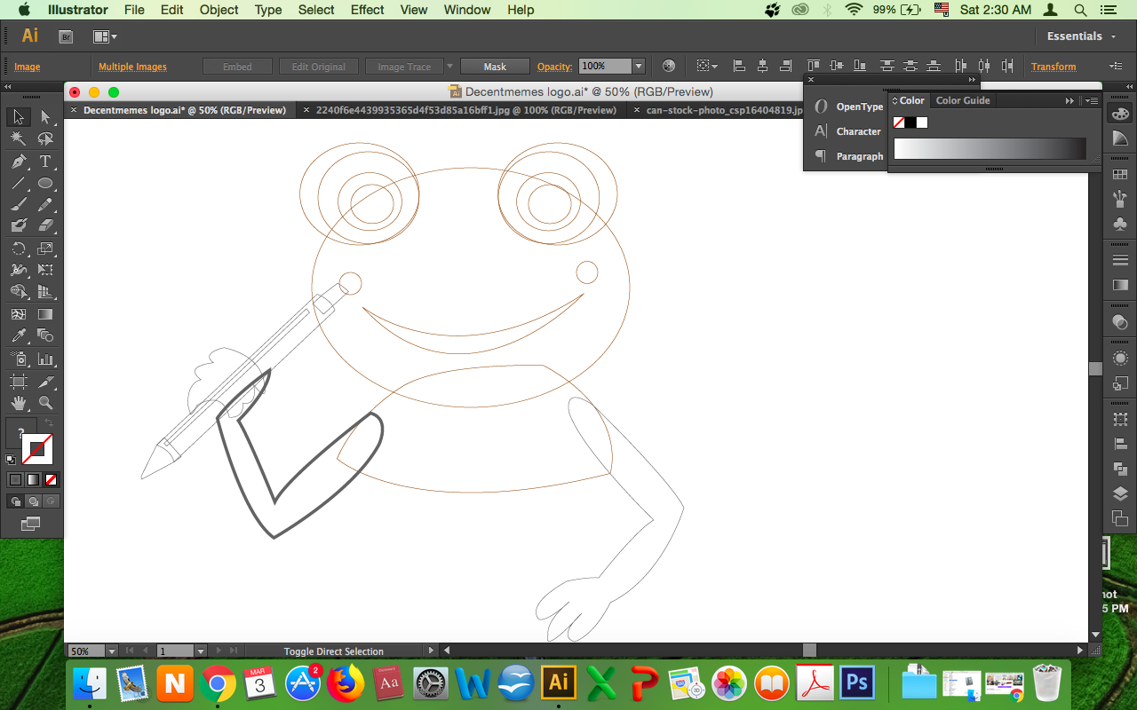Open the Window menu
This screenshot has width=1137, height=710.
[x=466, y=10]
